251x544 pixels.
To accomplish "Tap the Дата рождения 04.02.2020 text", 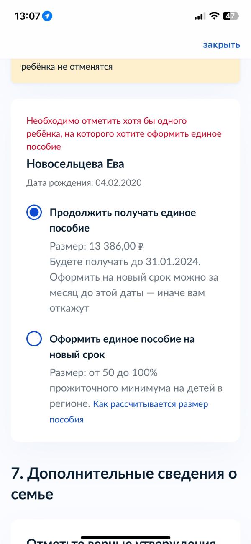I will click(84, 183).
